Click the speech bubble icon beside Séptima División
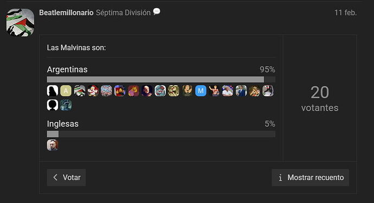Image resolution: width=374 pixels, height=203 pixels. [x=157, y=11]
